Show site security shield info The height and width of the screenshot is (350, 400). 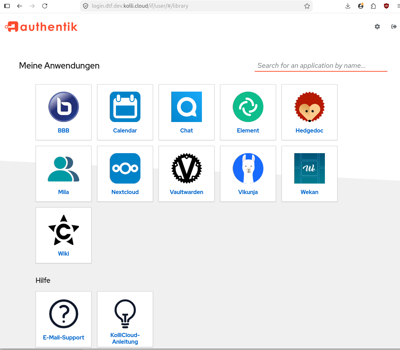(x=86, y=6)
